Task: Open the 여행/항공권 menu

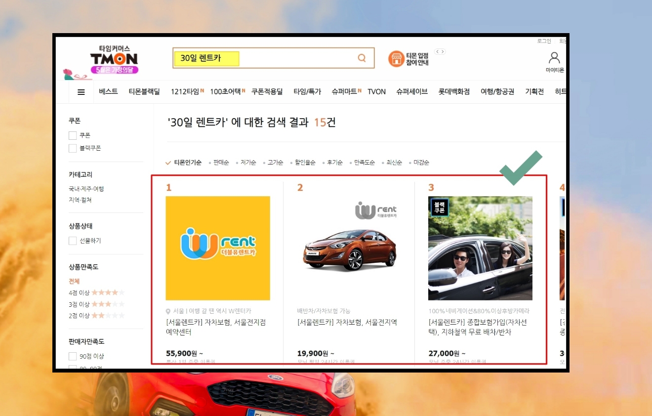Action: [497, 92]
